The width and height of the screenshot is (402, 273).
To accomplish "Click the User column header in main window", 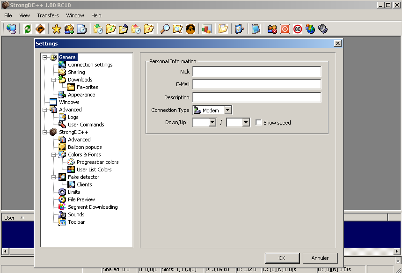I will [18, 218].
